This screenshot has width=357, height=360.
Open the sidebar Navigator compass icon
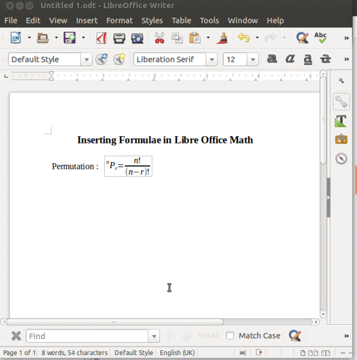tap(341, 158)
